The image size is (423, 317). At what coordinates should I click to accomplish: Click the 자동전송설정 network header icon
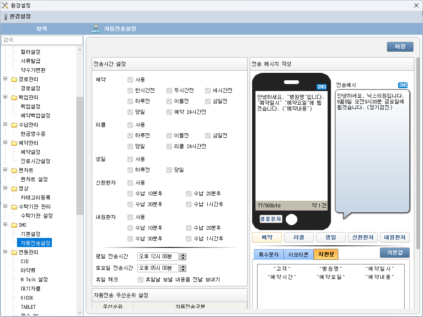(95, 29)
